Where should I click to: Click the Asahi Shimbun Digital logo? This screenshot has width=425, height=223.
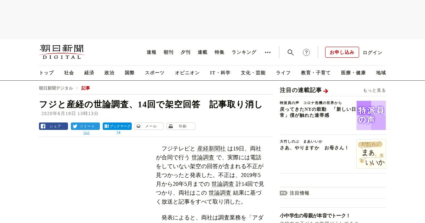point(62,52)
